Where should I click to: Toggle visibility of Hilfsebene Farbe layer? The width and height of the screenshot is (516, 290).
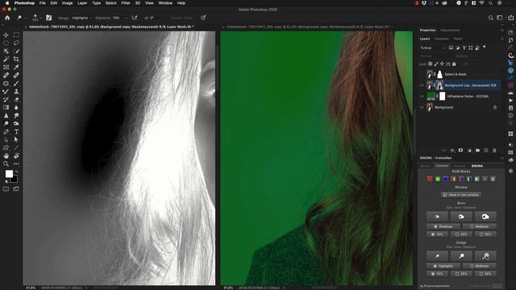422,97
